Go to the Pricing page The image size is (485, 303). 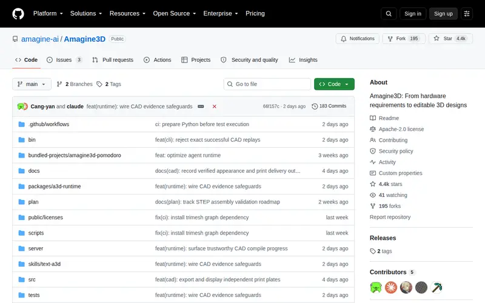pos(255,13)
